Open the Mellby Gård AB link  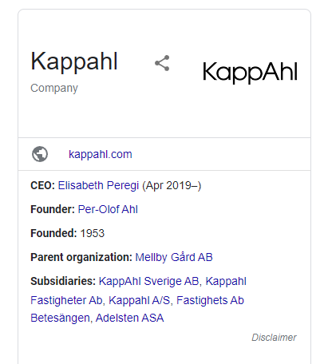[174, 257]
